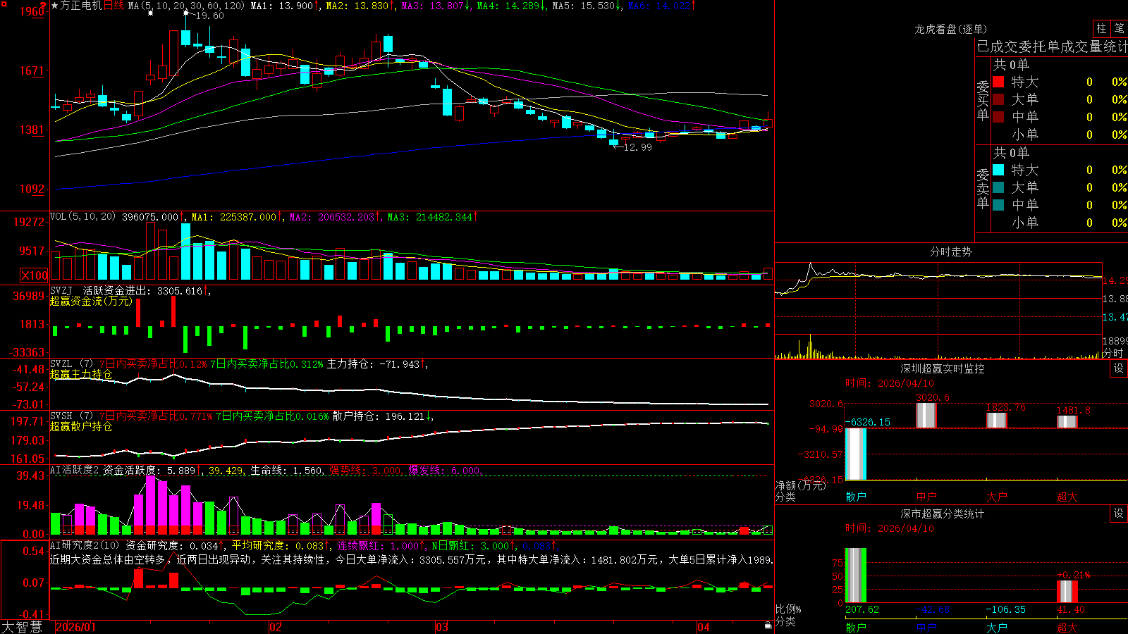Click the 主力持仓: -71.943 value
This screenshot has width=1128, height=634.
373,364
